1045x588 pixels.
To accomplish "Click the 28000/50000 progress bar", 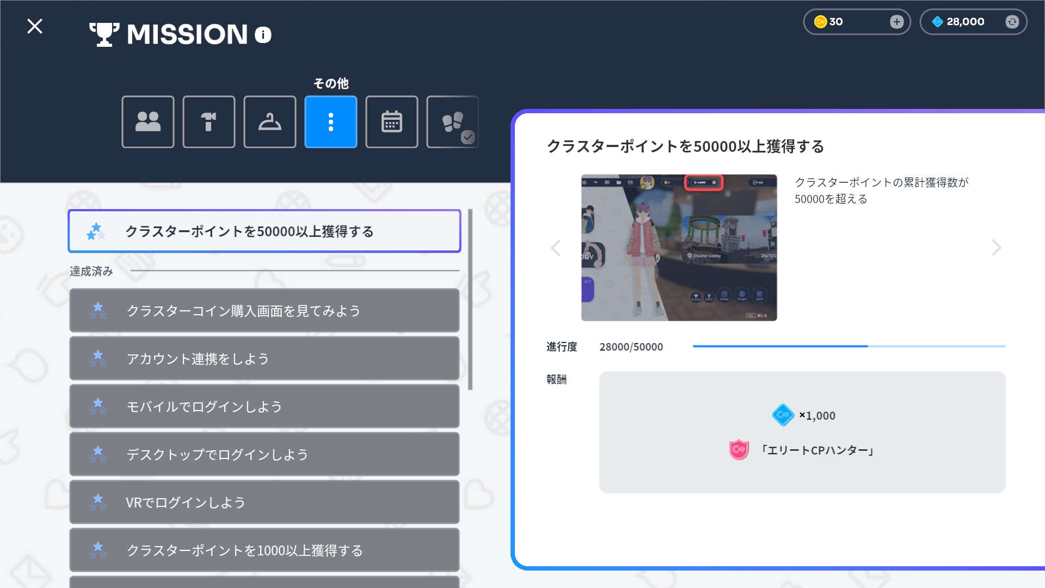I will [849, 346].
